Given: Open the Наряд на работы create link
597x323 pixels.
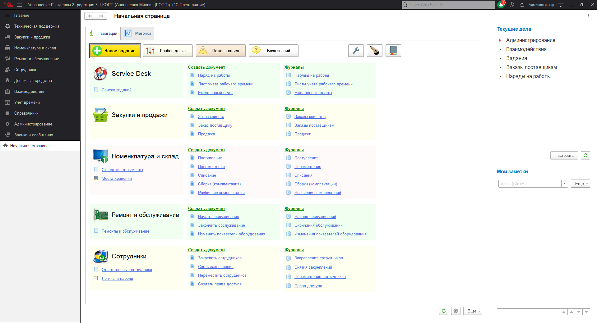Looking at the screenshot, I should [214, 75].
